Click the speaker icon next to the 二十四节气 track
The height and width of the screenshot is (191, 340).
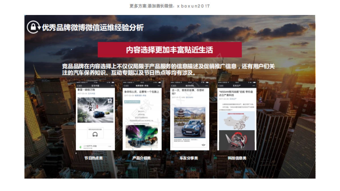(80, 147)
